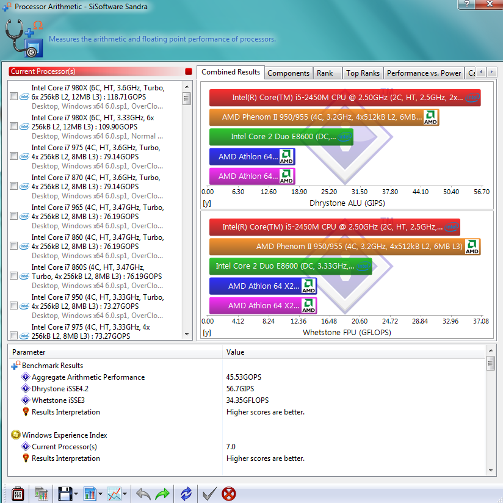Click the bar chart report icon
This screenshot has width=503, height=503.
(90, 494)
